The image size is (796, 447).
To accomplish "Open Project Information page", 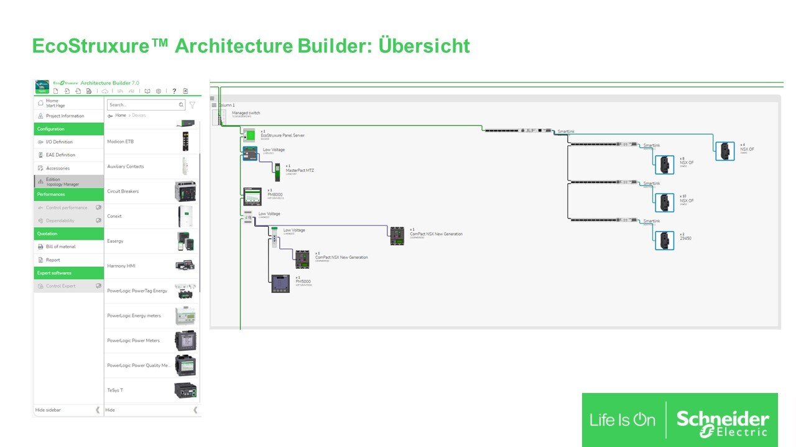I will pos(65,116).
